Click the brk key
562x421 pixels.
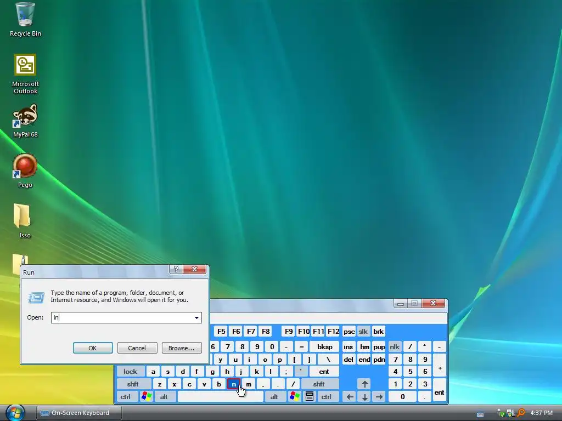tap(379, 332)
